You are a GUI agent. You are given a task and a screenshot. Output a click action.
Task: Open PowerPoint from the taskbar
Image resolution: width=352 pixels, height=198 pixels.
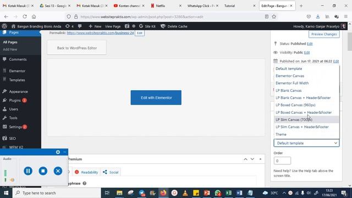pyautogui.click(x=207, y=193)
